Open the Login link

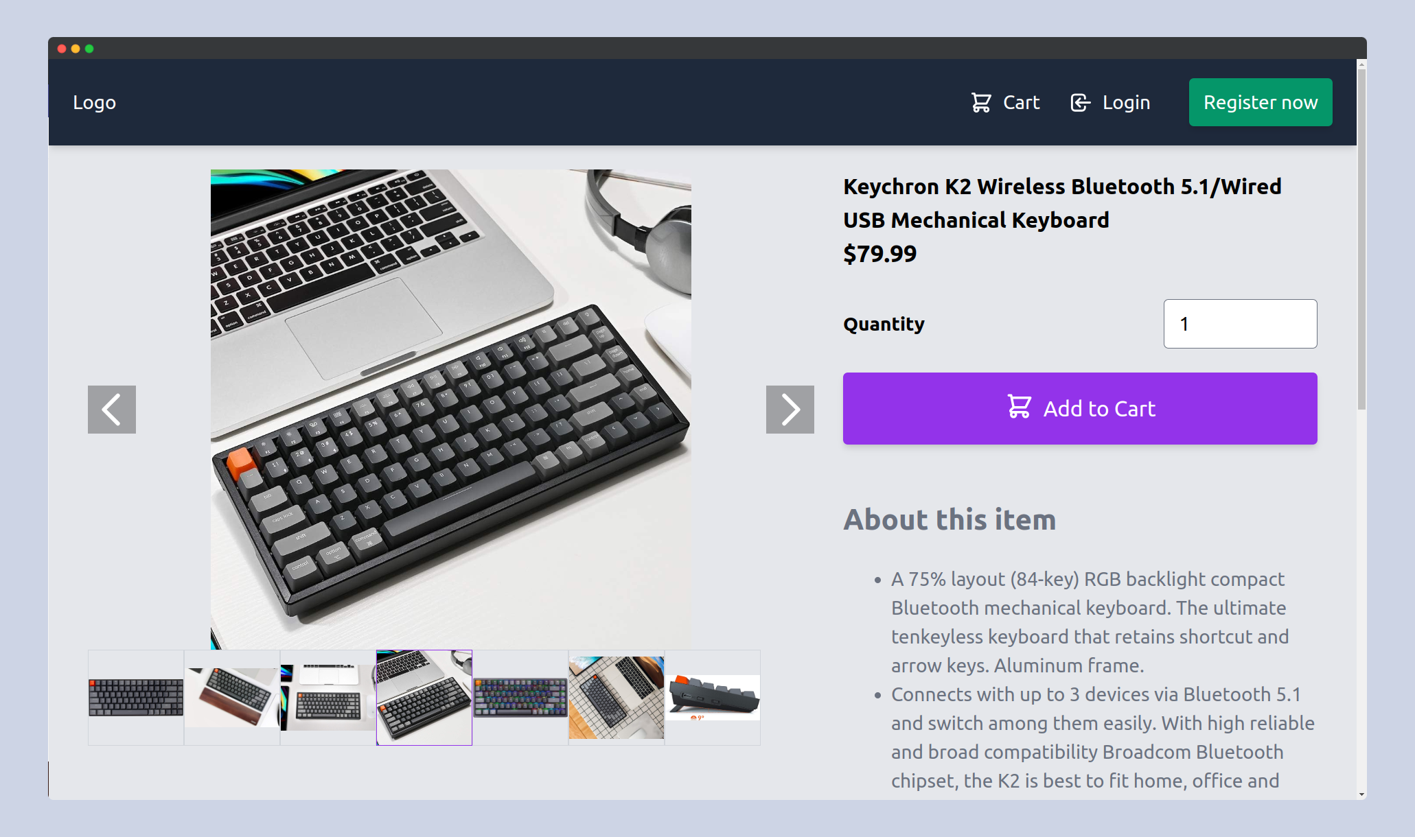click(1110, 102)
